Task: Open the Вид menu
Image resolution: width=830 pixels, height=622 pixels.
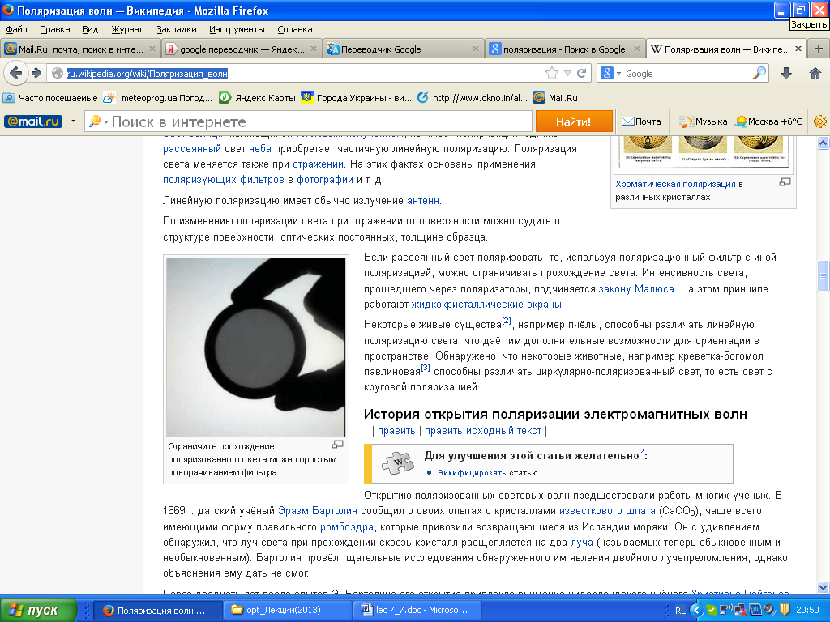Action: (91, 29)
